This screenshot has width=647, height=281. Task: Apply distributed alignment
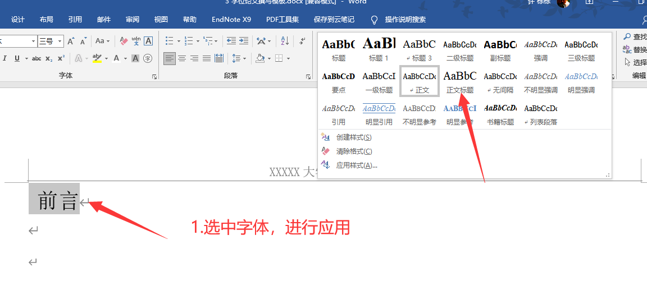[x=219, y=58]
